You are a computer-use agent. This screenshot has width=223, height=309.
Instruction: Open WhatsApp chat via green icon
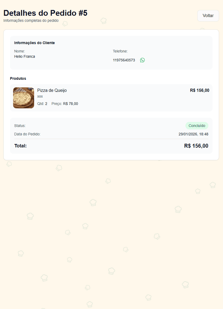(x=143, y=60)
